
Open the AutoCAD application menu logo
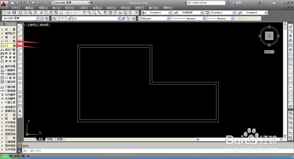(x=4, y=4)
